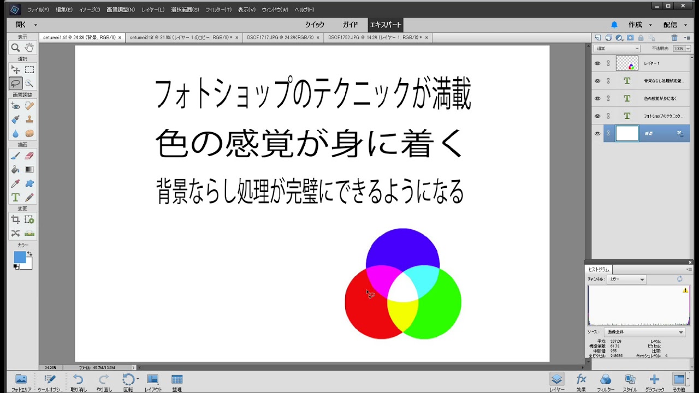The height and width of the screenshot is (393, 699).
Task: Open the layer blend mode dropdown 通常
Action: coord(617,49)
